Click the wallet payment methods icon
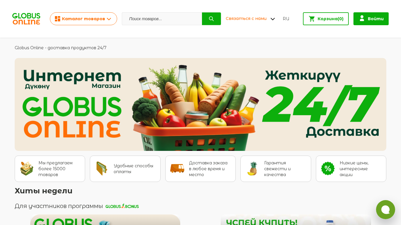The width and height of the screenshot is (401, 225). pyautogui.click(x=102, y=168)
